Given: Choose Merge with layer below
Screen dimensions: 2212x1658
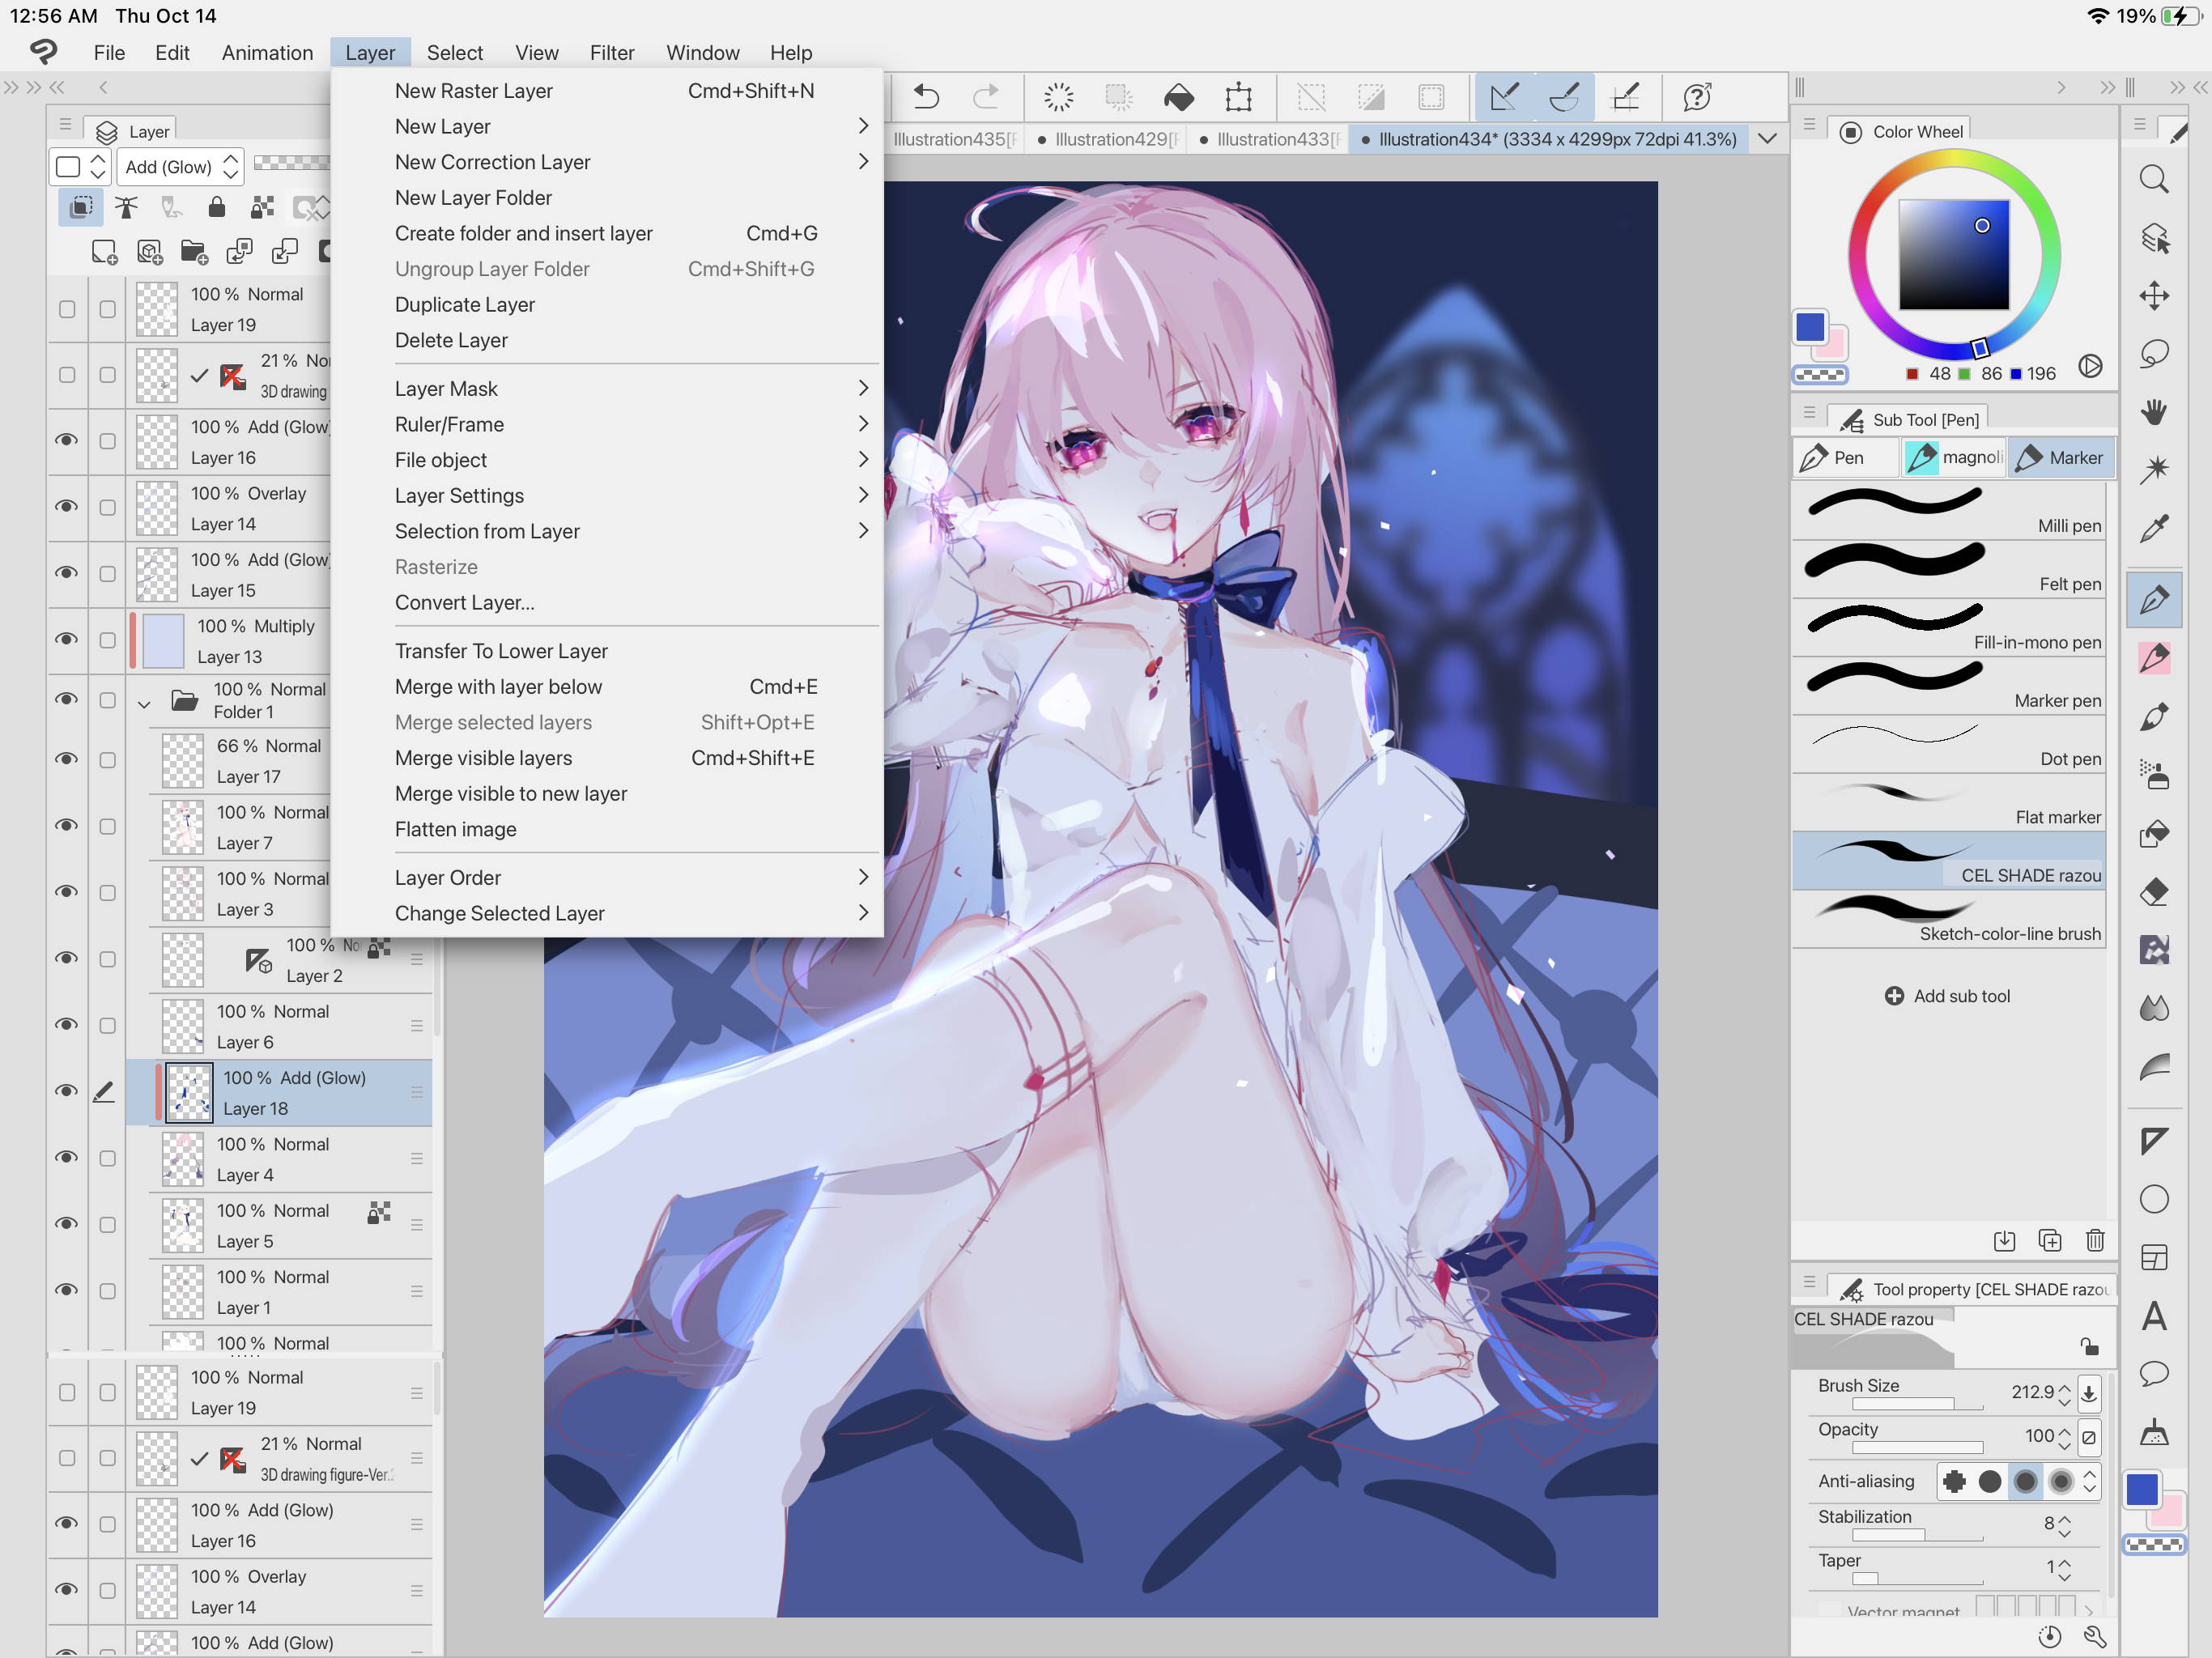Looking at the screenshot, I should [x=498, y=686].
